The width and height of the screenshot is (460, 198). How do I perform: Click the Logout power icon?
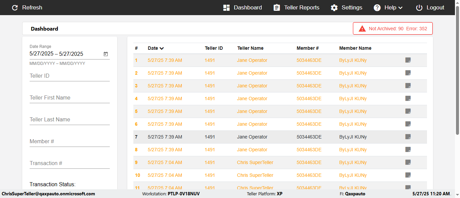[x=419, y=7]
